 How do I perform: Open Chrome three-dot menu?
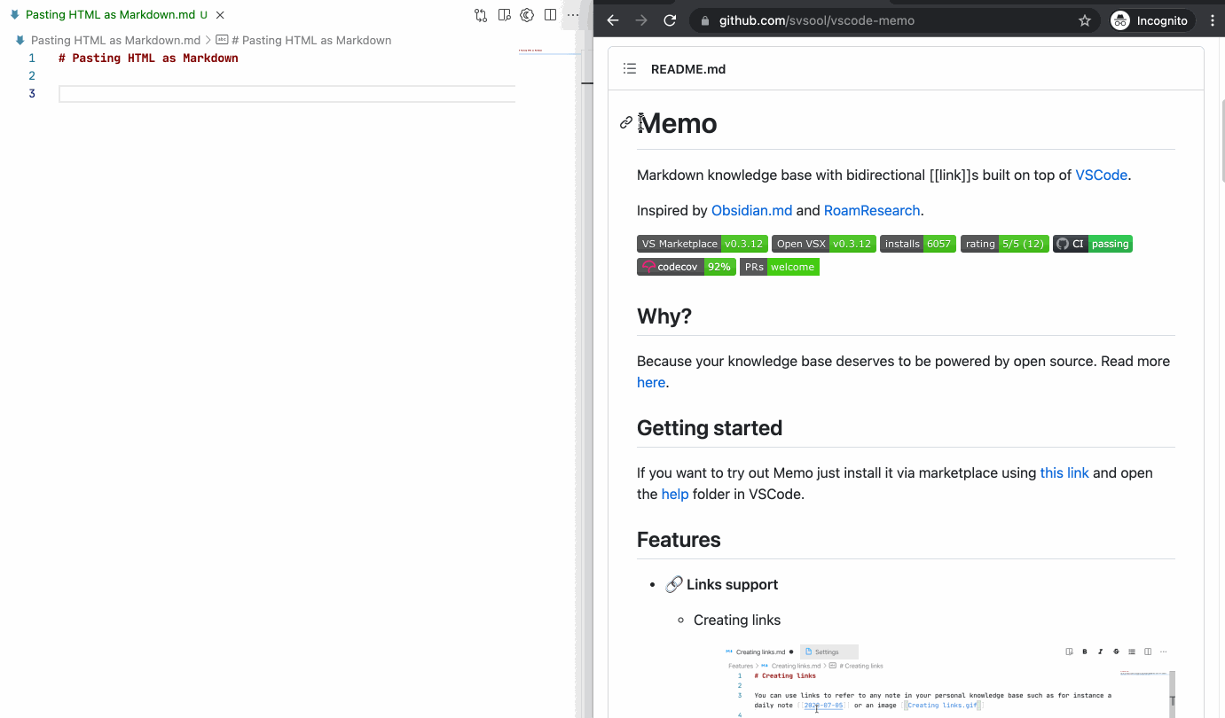pyautogui.click(x=1213, y=20)
